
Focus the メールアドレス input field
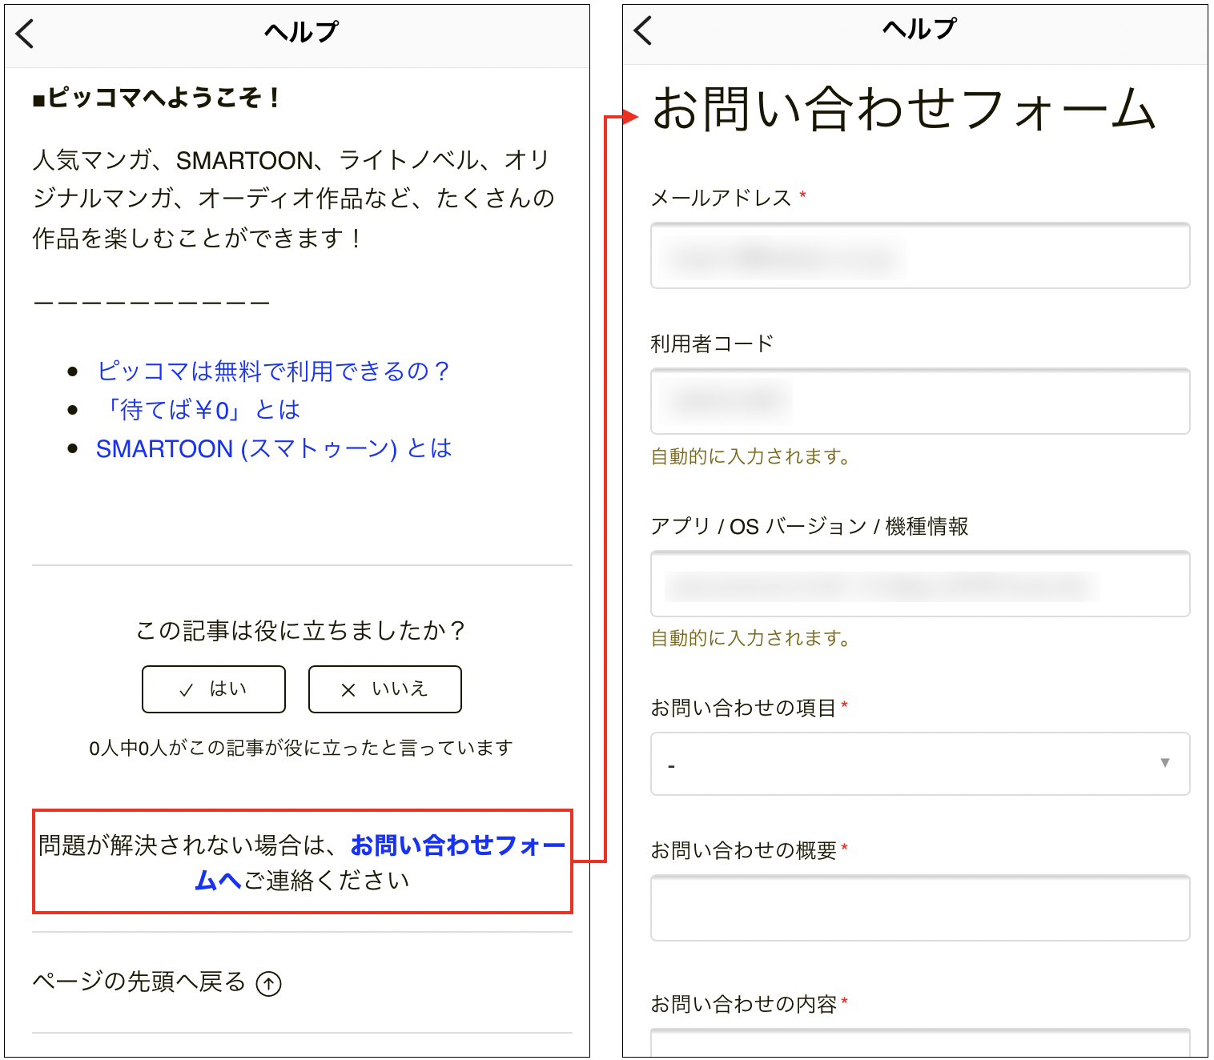click(x=919, y=256)
